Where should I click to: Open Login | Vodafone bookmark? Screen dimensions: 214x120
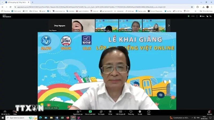coord(82,11)
